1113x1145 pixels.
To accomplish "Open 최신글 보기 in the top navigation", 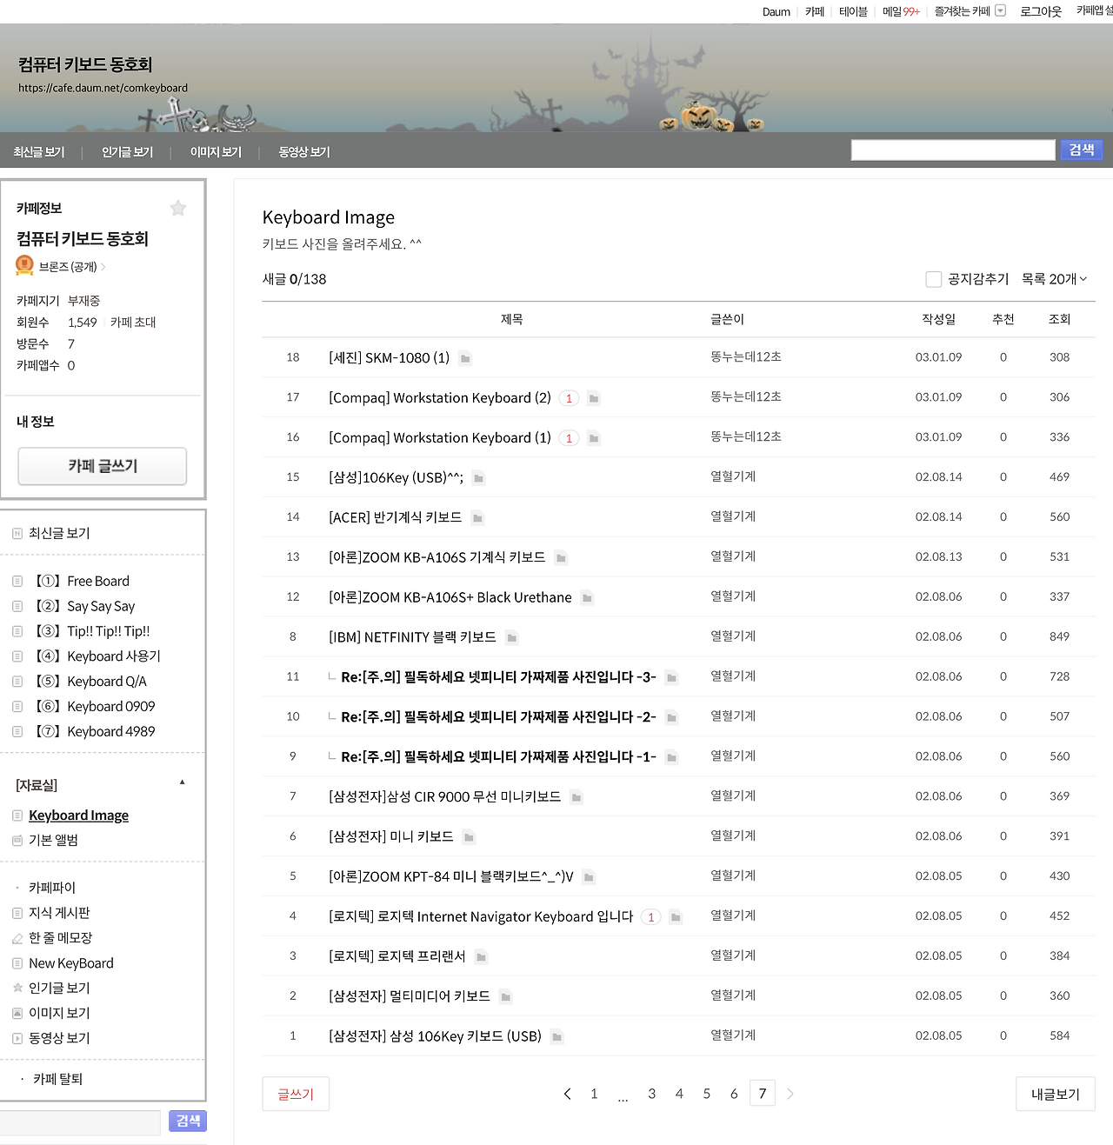I will (39, 152).
